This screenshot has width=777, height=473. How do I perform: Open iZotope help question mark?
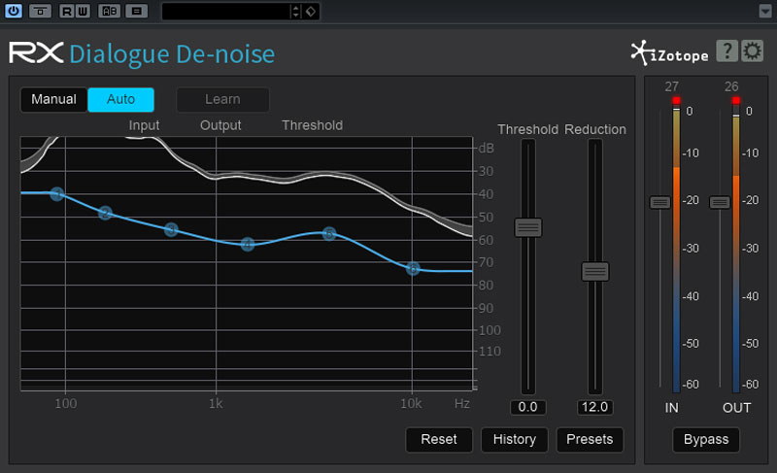pos(726,51)
